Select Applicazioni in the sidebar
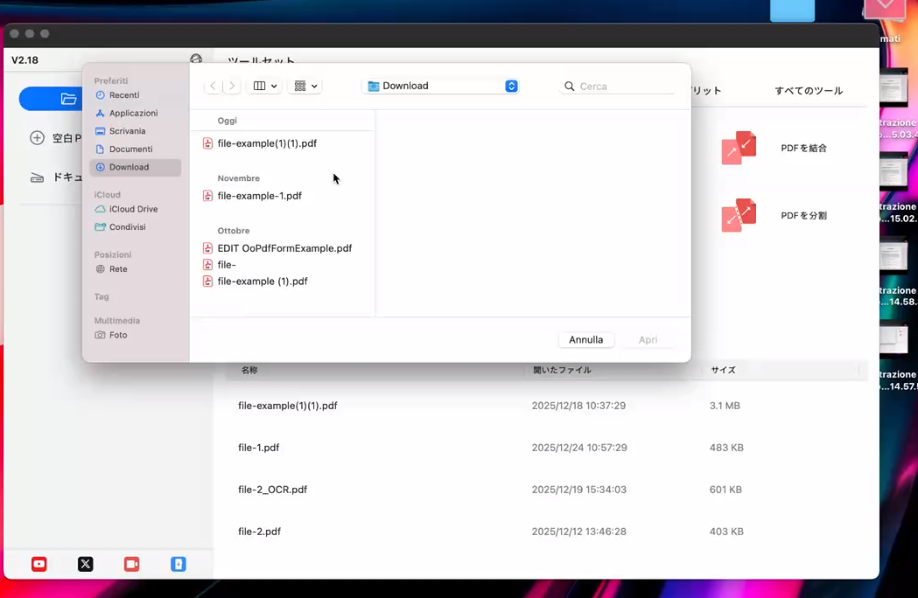 coord(133,114)
